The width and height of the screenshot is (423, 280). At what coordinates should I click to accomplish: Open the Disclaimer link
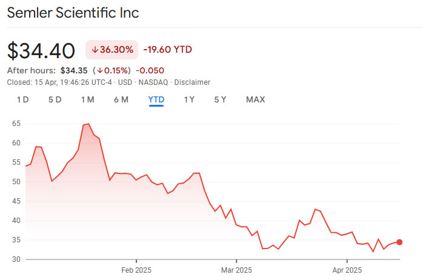tap(192, 82)
